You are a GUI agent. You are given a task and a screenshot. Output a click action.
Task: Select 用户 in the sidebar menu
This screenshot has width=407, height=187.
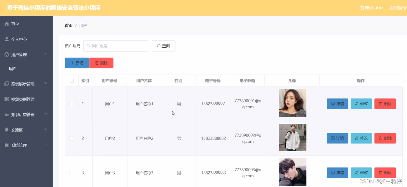point(12,69)
